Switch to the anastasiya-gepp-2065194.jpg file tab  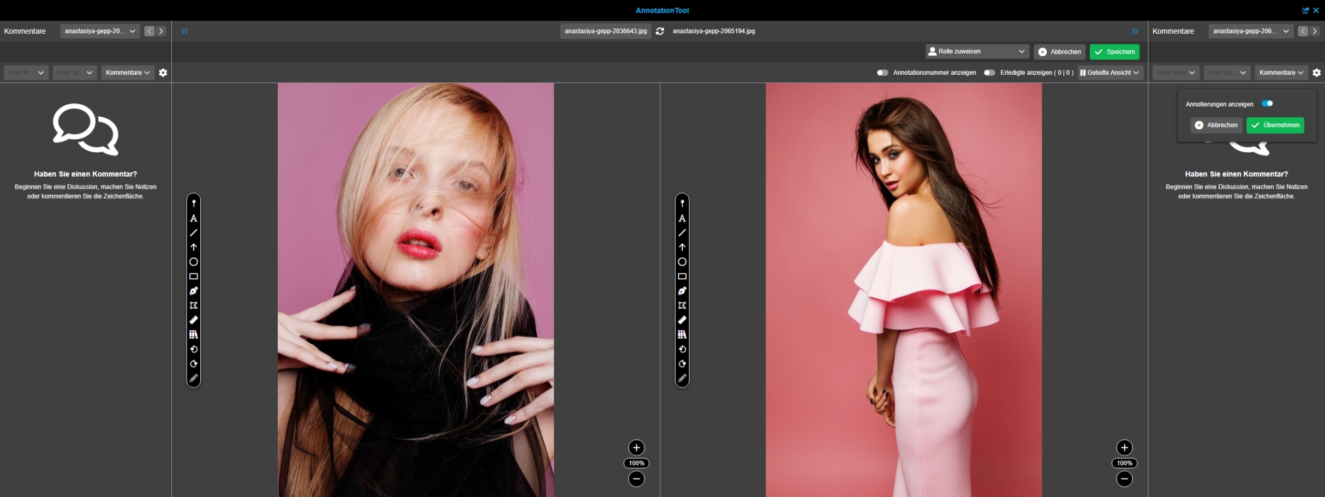(714, 31)
